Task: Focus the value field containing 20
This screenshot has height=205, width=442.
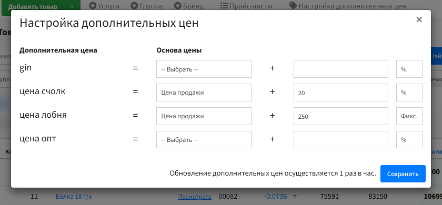Action: coord(341,93)
